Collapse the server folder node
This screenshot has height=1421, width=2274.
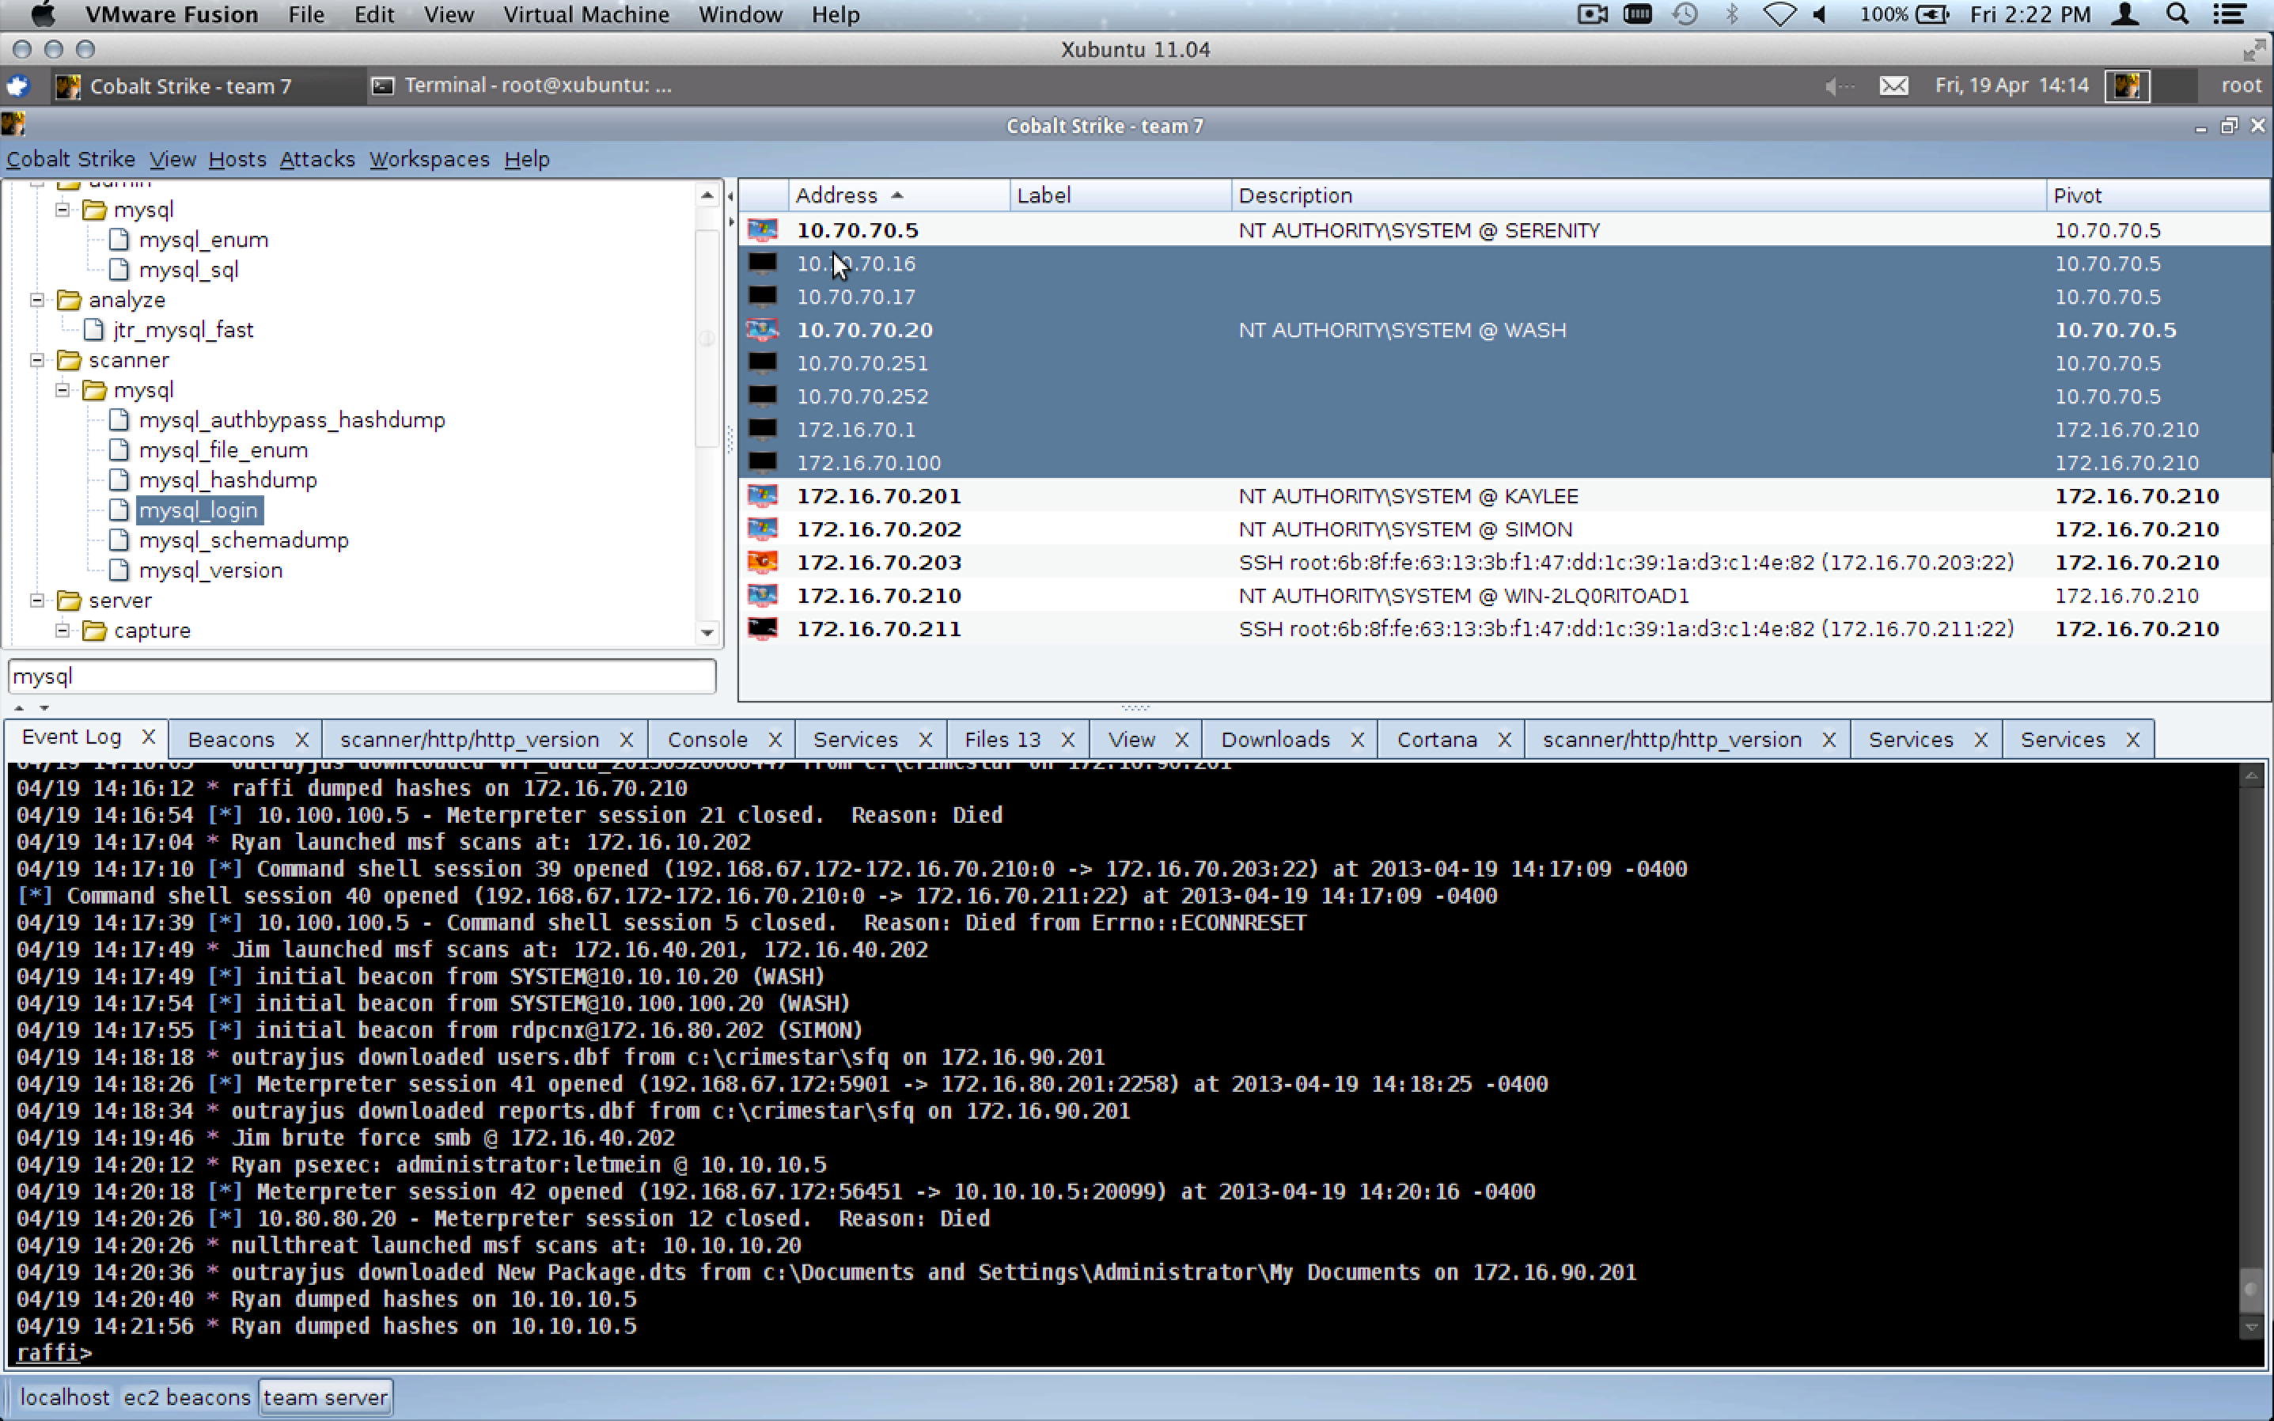[38, 601]
